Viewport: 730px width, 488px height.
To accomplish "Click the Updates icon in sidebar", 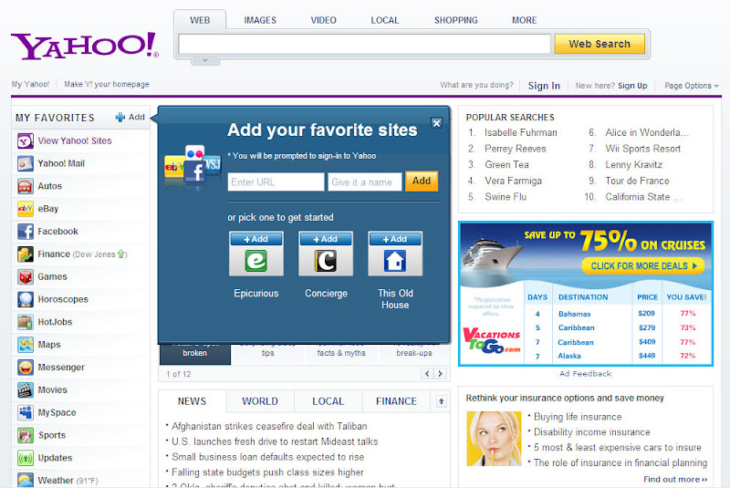I will [x=26, y=458].
